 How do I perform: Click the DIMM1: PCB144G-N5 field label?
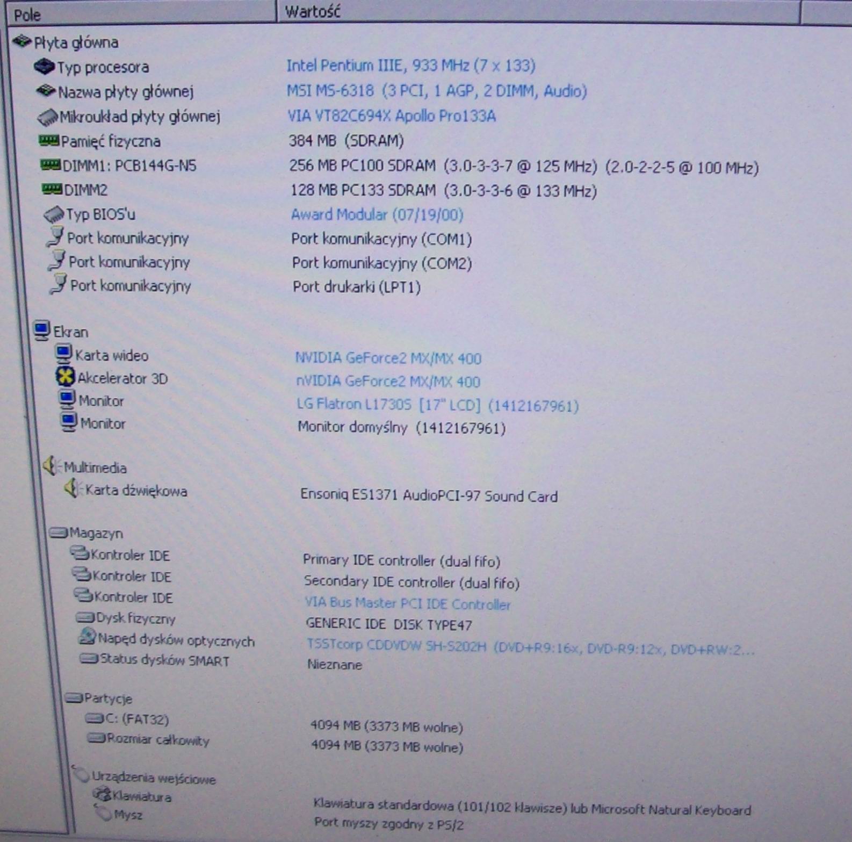[129, 165]
